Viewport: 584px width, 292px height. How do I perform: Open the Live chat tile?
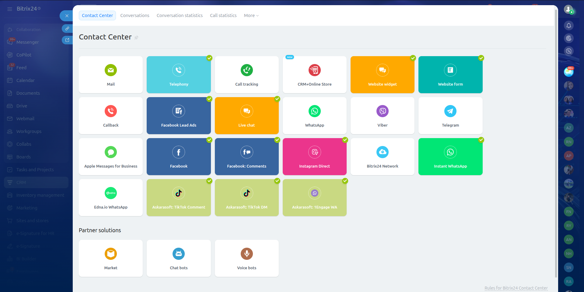[x=247, y=116]
